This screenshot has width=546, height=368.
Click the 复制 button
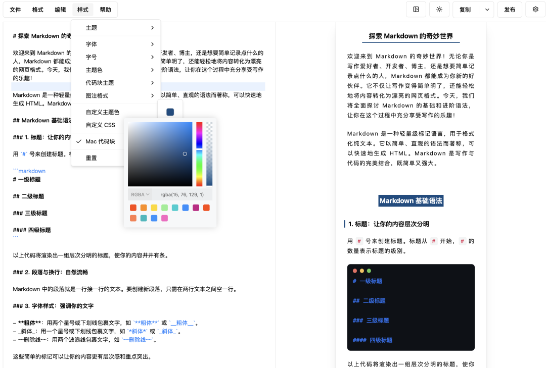pos(464,9)
